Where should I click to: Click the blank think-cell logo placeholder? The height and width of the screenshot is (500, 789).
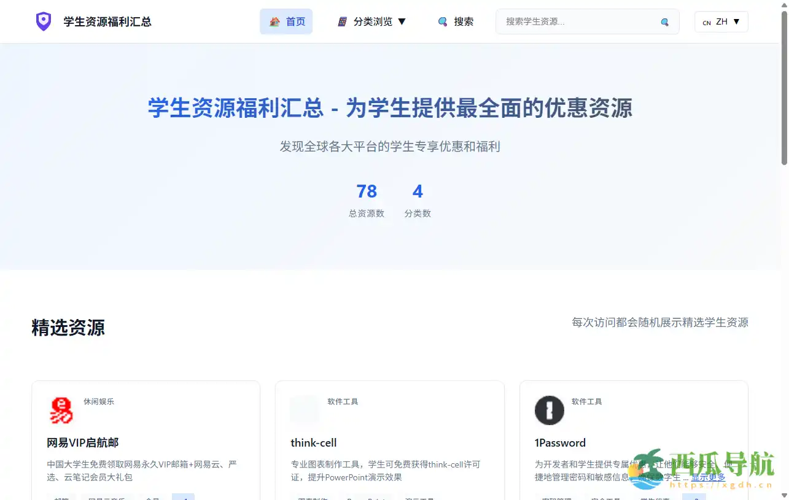click(305, 410)
